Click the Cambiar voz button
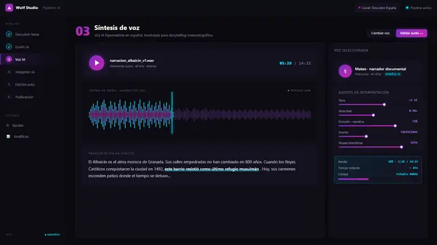 tap(380, 33)
